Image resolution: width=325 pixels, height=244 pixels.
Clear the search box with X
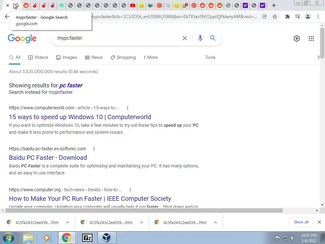pyautogui.click(x=185, y=38)
